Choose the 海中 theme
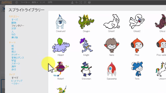The image size is (166, 93). point(14,67)
